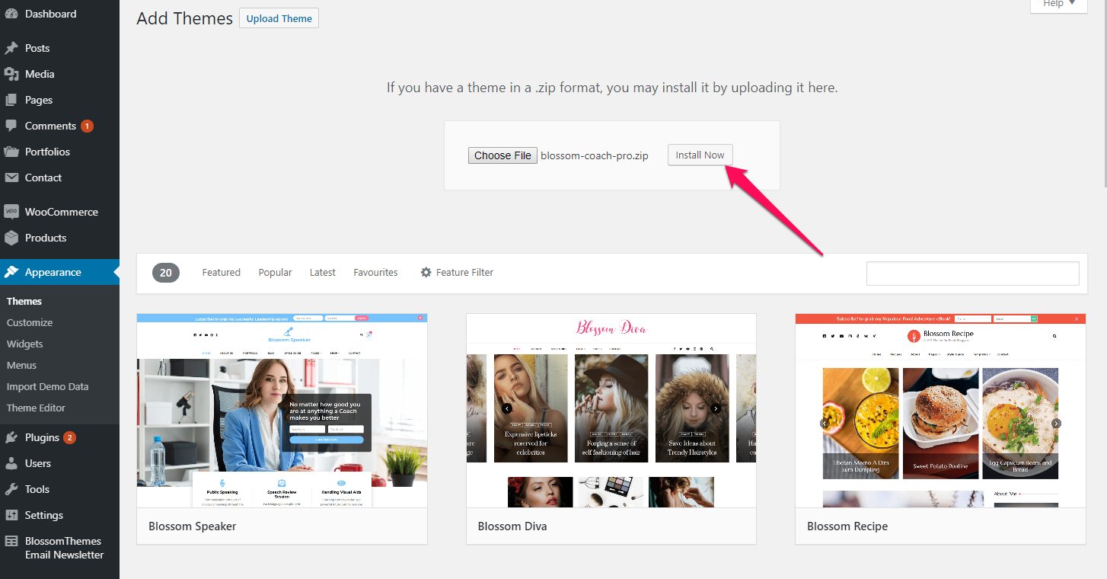The image size is (1107, 579).
Task: Select the Latest themes tab
Action: [x=322, y=272]
